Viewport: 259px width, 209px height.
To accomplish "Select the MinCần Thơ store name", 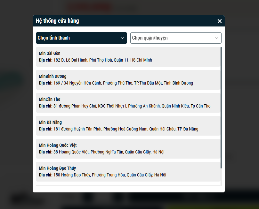I will (x=50, y=99).
